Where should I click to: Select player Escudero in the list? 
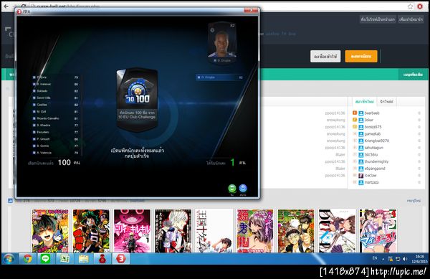pyautogui.click(x=55, y=132)
